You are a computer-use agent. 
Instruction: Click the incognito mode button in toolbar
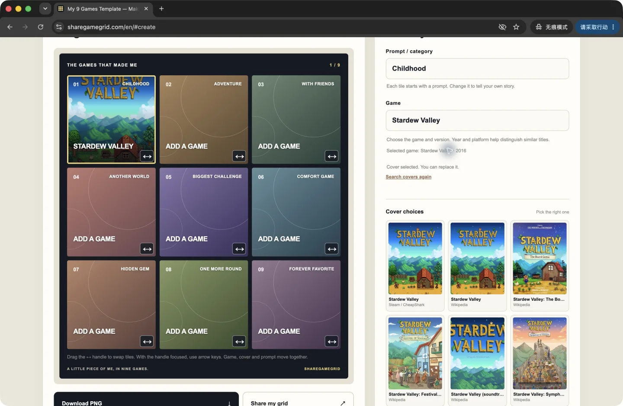pyautogui.click(x=552, y=27)
